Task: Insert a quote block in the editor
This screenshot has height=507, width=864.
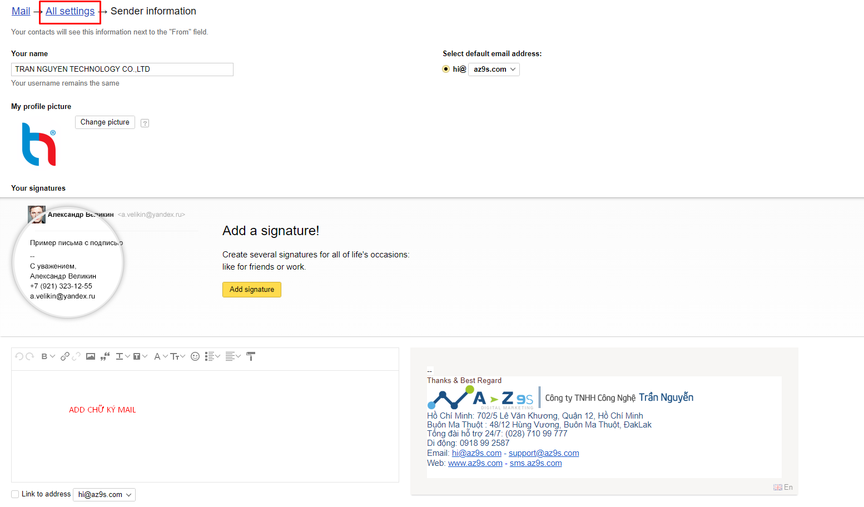Action: (x=105, y=356)
